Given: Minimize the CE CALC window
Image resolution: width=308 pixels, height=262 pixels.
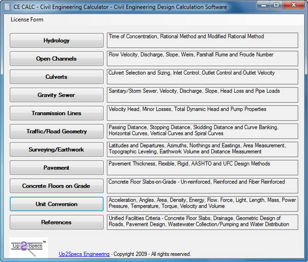Looking at the screenshot, I should [263, 5].
